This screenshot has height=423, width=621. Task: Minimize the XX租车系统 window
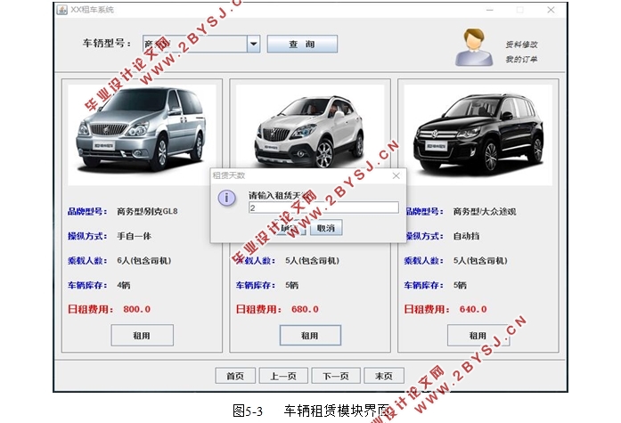[x=489, y=10]
